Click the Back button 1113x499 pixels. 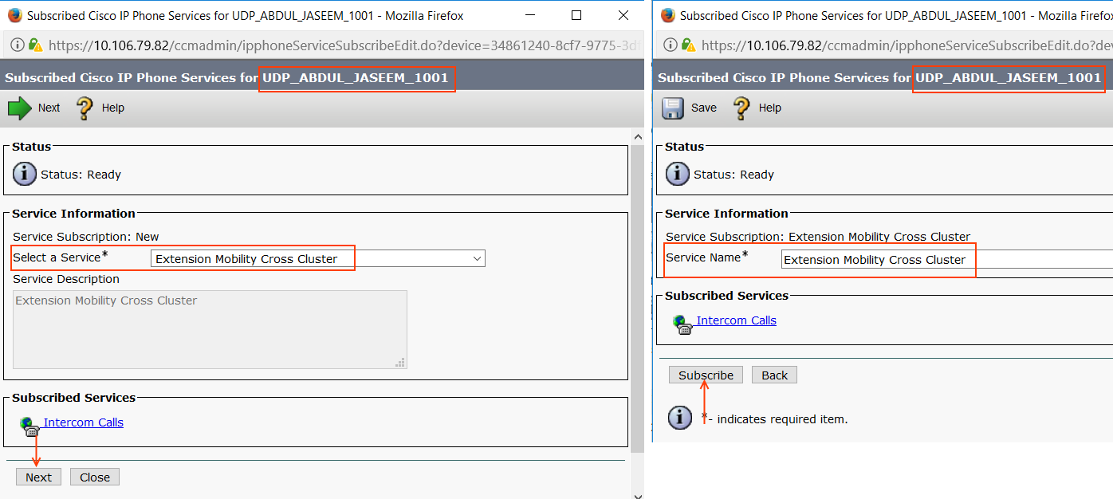tap(773, 375)
